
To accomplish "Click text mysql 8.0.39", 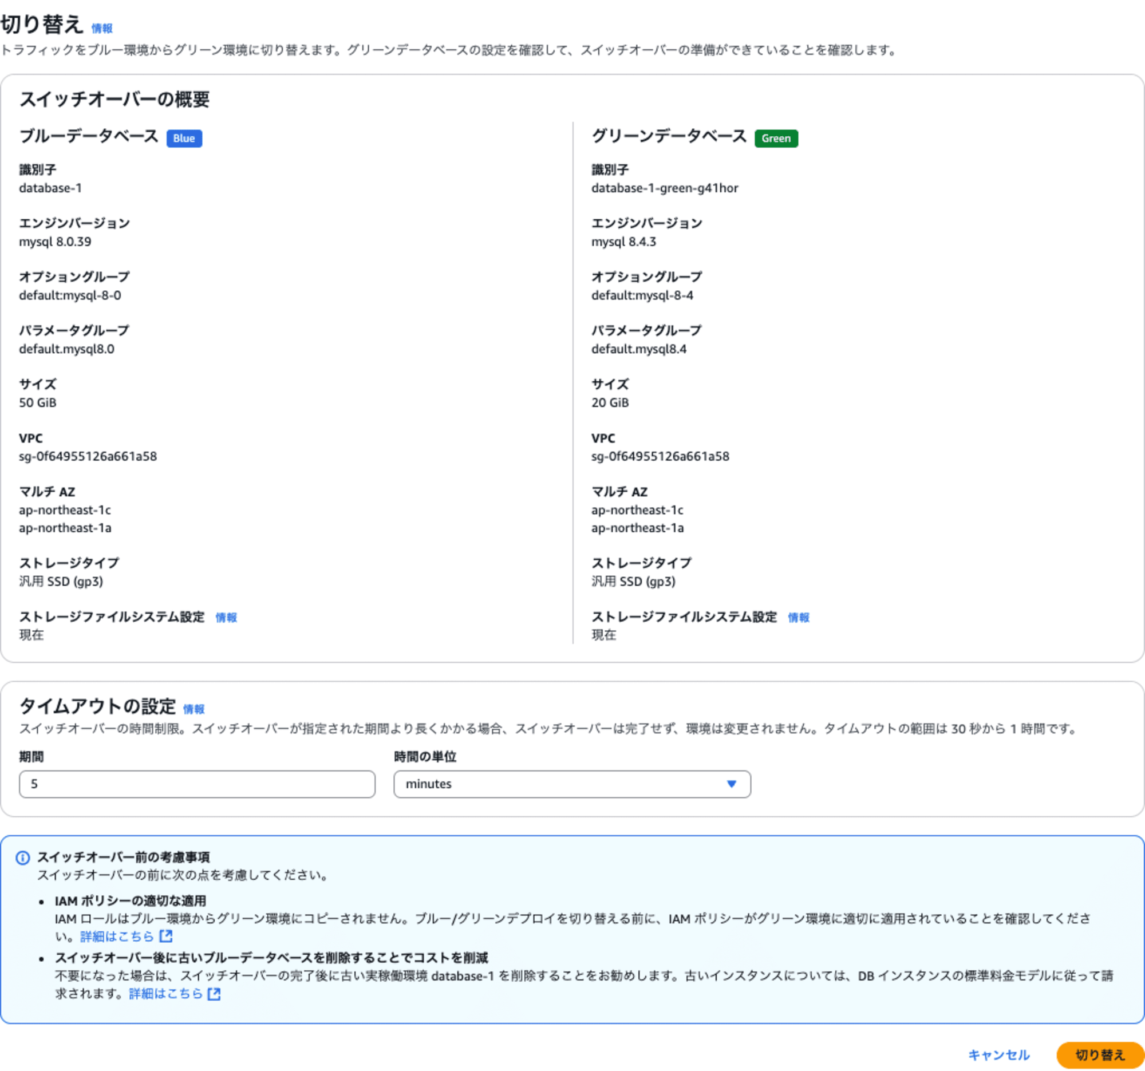I will pos(55,241).
